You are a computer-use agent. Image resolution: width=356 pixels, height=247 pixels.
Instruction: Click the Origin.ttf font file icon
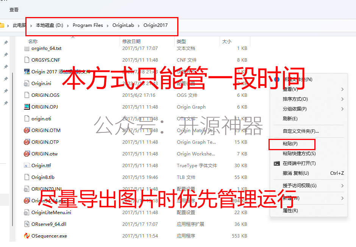(x=27, y=166)
